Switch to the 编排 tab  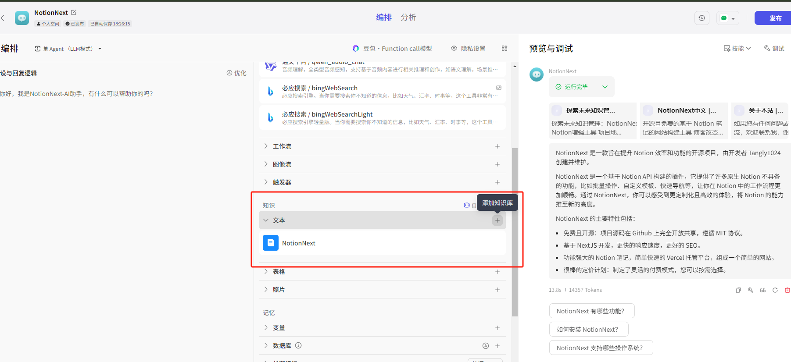coord(384,17)
